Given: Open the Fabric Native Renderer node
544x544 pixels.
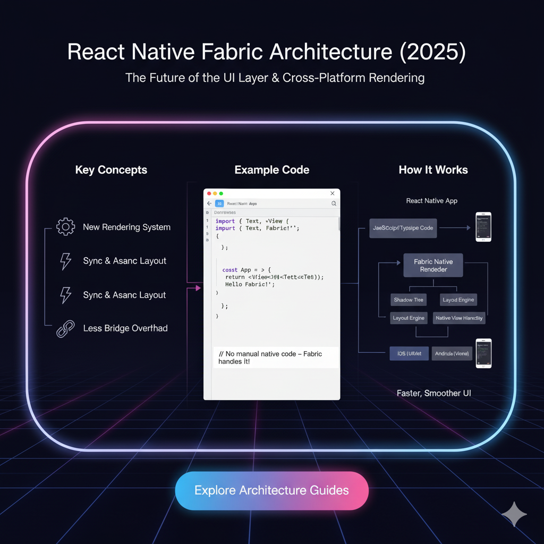Looking at the screenshot, I should point(433,266).
